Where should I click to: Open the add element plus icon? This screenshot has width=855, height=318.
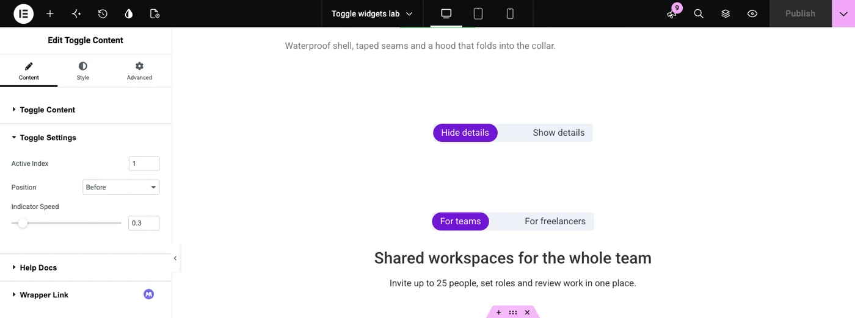point(50,13)
